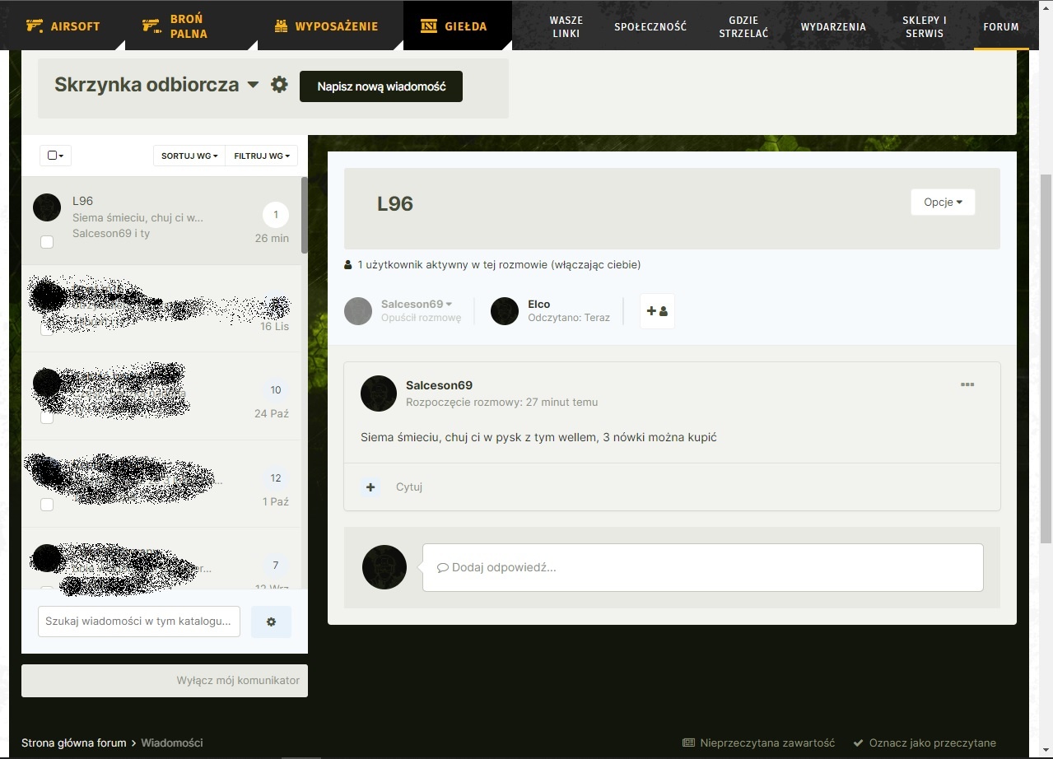Click the search options gear button

(x=271, y=622)
